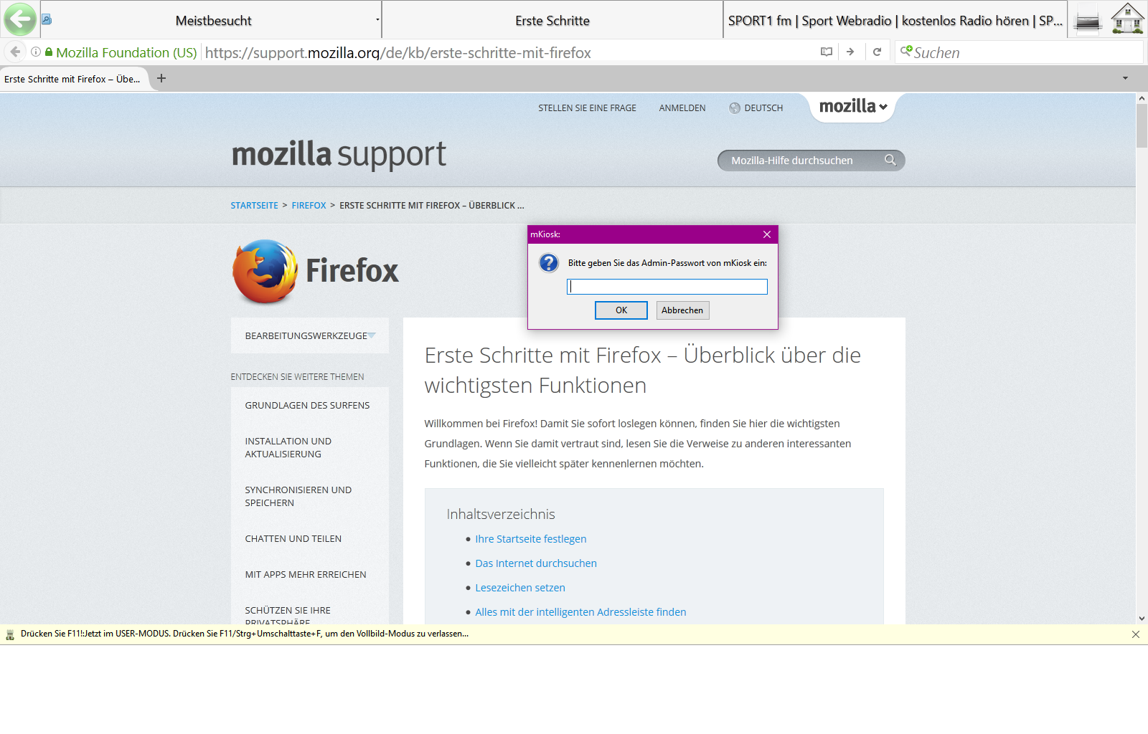Click the go arrow in the address bar
This screenshot has width=1148, height=734.
pos(850,52)
